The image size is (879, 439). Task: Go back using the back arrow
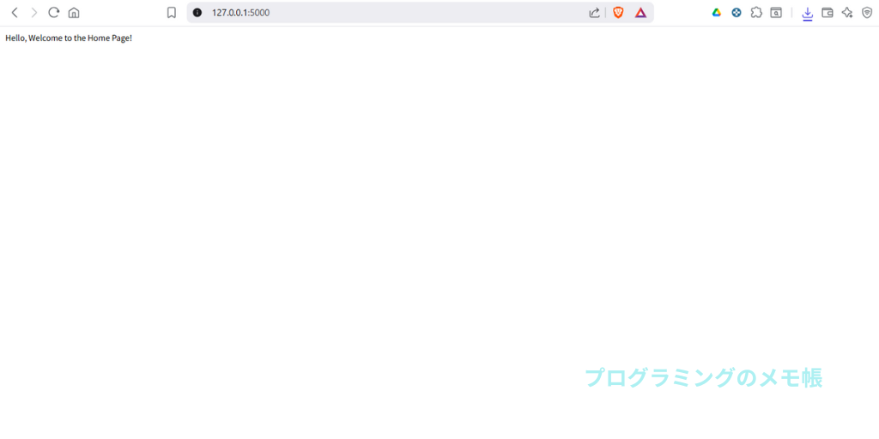[x=15, y=12]
